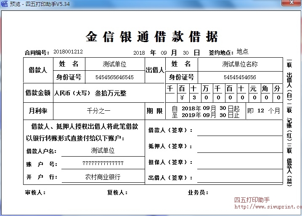Click the year 2018 in the signing date
The width and height of the screenshot is (302, 216).
pyautogui.click(x=139, y=53)
